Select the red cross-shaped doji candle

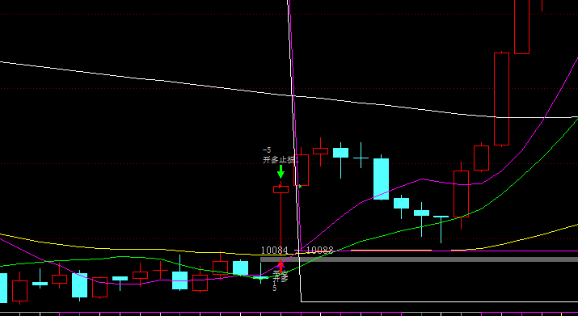[x=160, y=271]
